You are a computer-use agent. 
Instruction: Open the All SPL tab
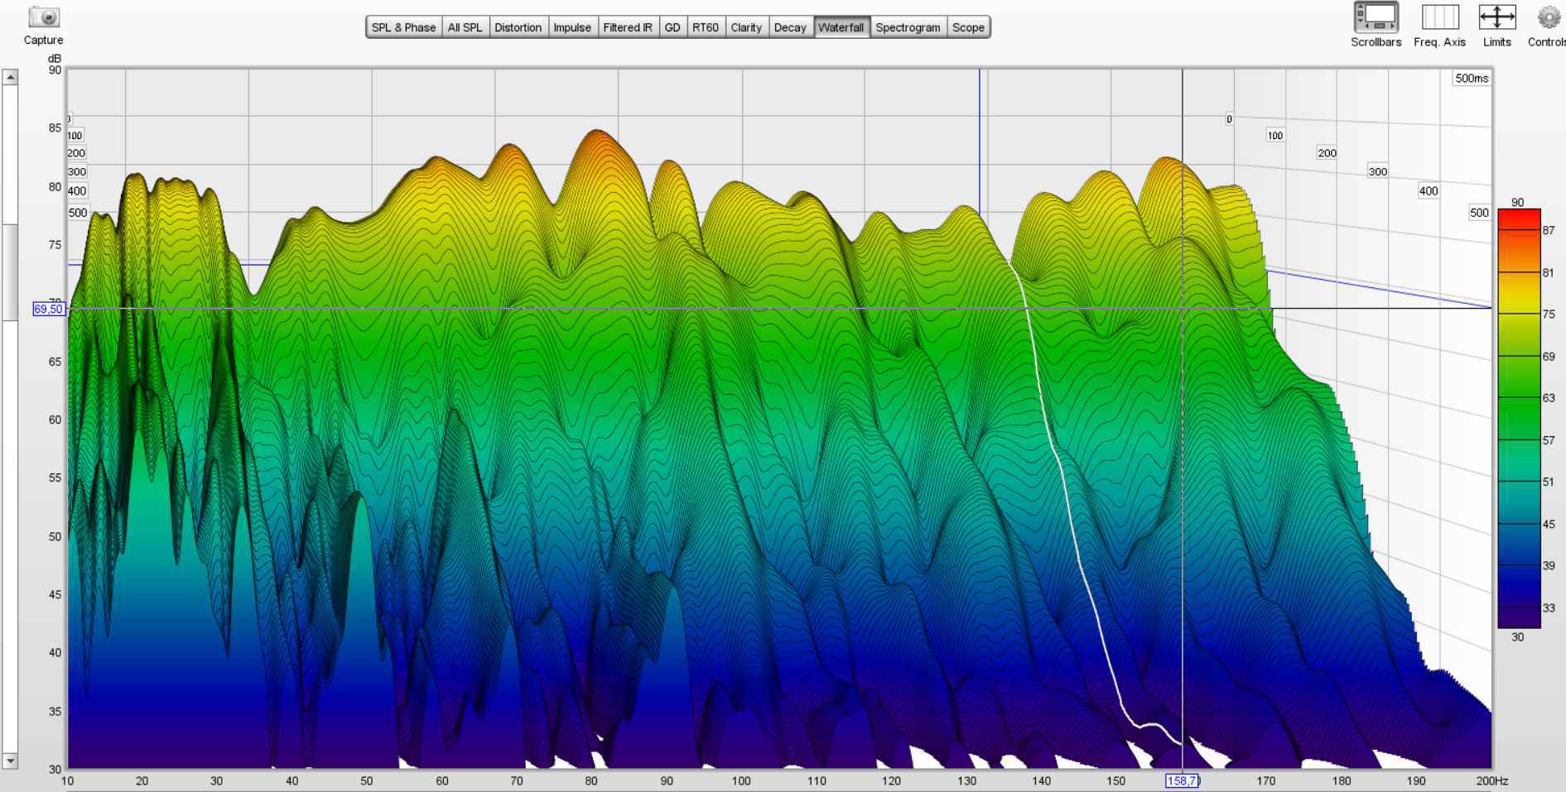point(465,27)
